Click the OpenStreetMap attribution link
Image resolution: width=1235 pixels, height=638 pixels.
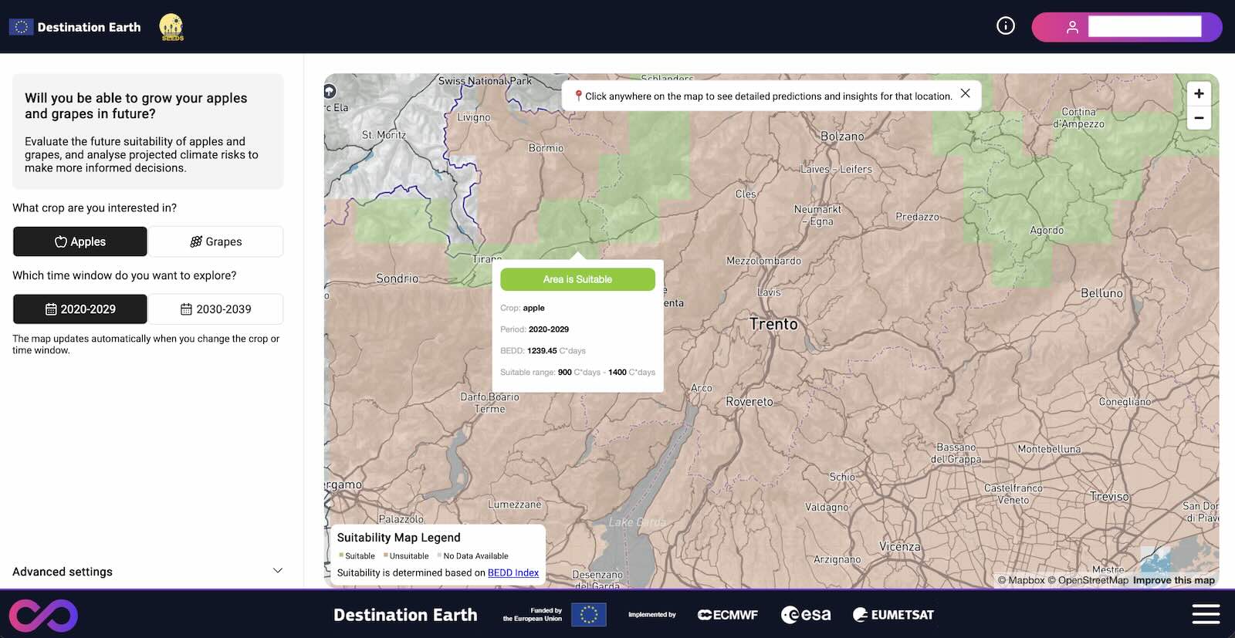(1088, 580)
